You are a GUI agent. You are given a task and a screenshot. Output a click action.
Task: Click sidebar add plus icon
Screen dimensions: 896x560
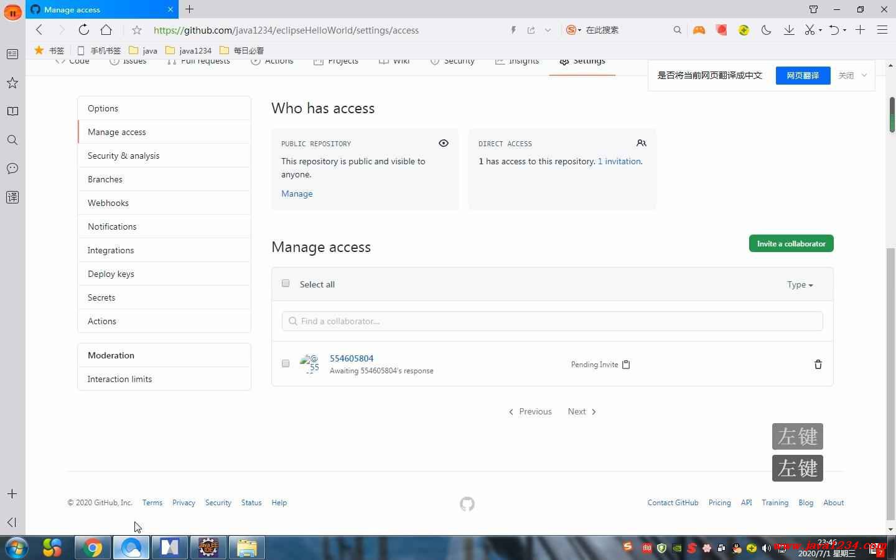pos(12,494)
